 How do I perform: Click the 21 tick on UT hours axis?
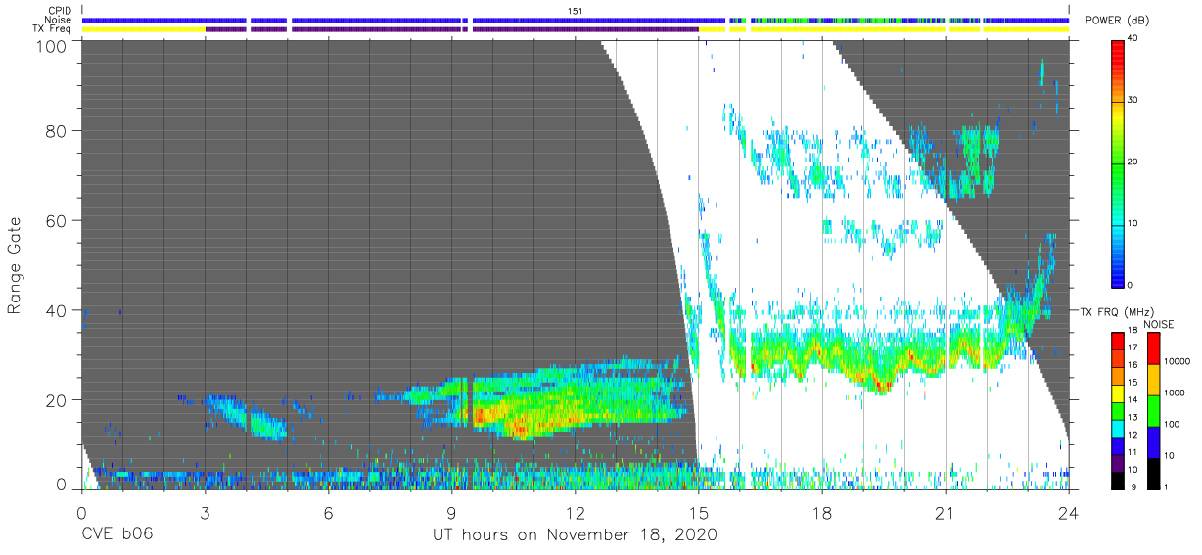(945, 512)
